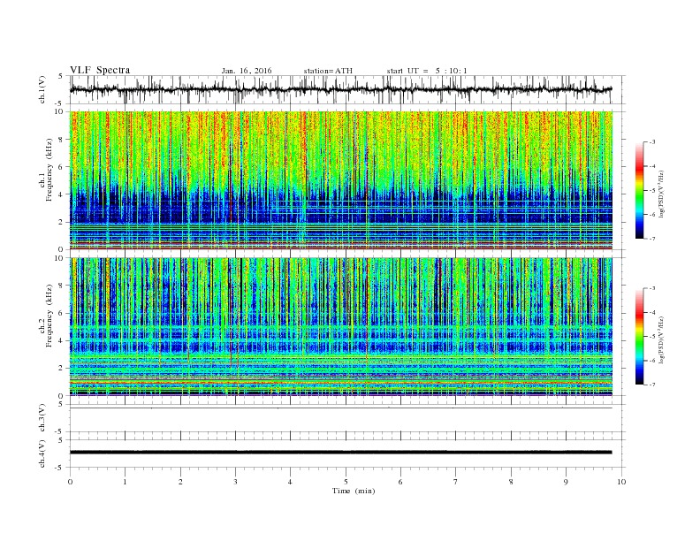700x541 pixels.
Task: Click the ch.3 flat line trace
Action: coord(340,408)
